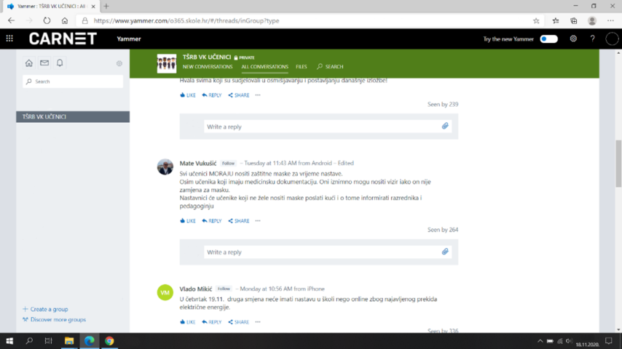The width and height of the screenshot is (622, 349).
Task: Click Discover more groups link
Action: coord(58,320)
